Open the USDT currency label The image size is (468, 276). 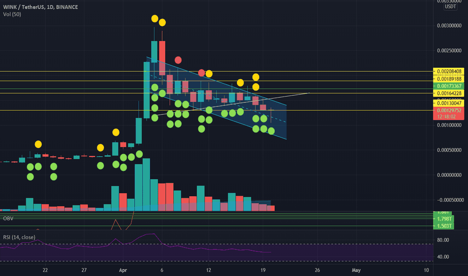point(450,7)
